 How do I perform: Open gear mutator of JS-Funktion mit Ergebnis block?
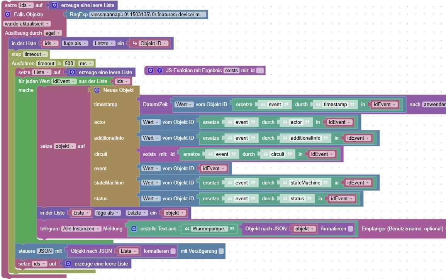(151, 71)
